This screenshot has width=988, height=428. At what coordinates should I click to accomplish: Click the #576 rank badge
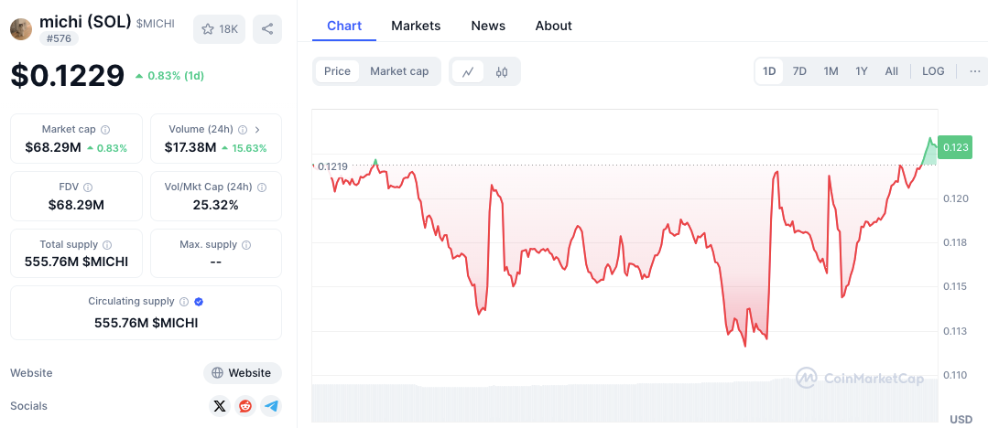pos(58,38)
